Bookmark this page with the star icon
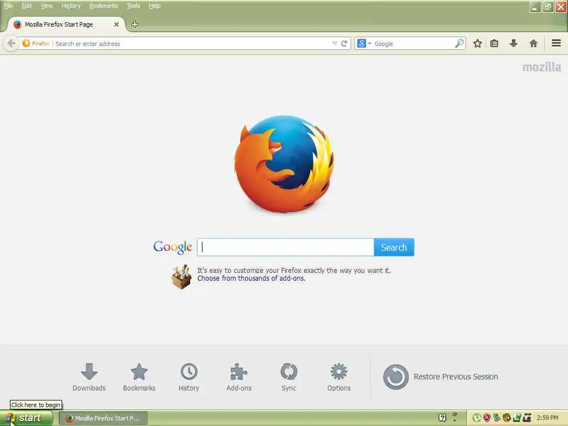The width and height of the screenshot is (568, 426). coord(478,43)
